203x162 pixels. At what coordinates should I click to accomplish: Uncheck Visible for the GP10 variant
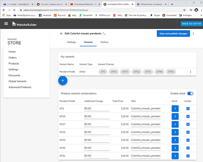(188, 117)
